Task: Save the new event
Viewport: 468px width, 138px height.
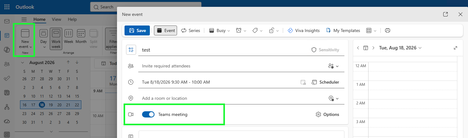Action: 137,30
